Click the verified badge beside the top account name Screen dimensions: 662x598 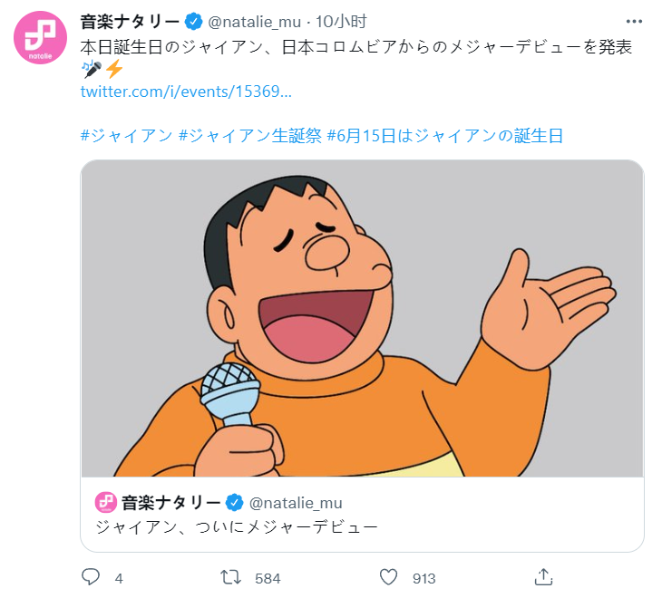[x=194, y=22]
